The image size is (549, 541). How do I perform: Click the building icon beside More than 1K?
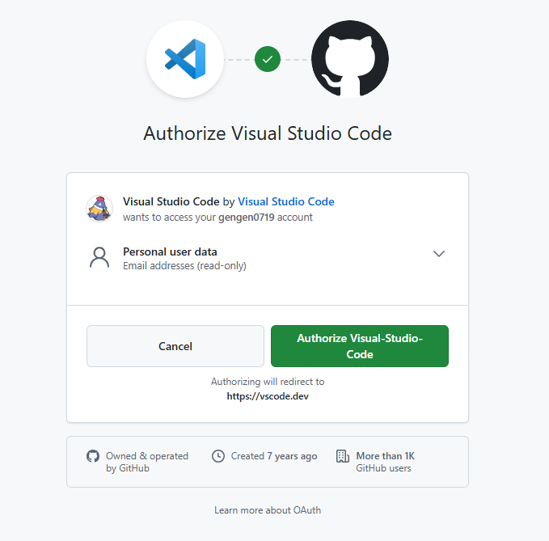(x=343, y=456)
